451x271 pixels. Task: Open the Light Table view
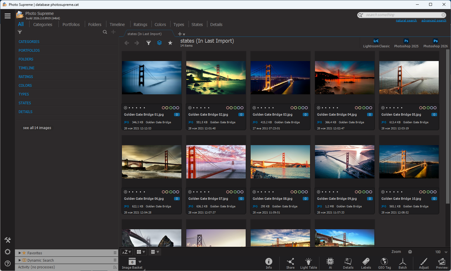coord(308,263)
